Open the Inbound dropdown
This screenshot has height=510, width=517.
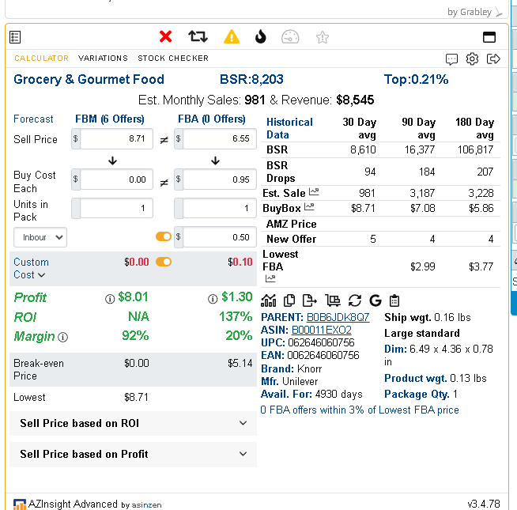click(40, 237)
